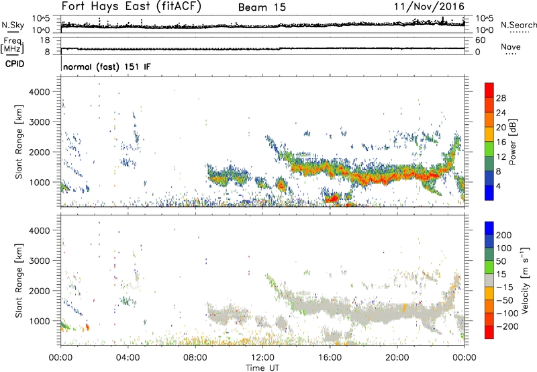Click the red bottom segment of Velocity color bar

click(489, 332)
